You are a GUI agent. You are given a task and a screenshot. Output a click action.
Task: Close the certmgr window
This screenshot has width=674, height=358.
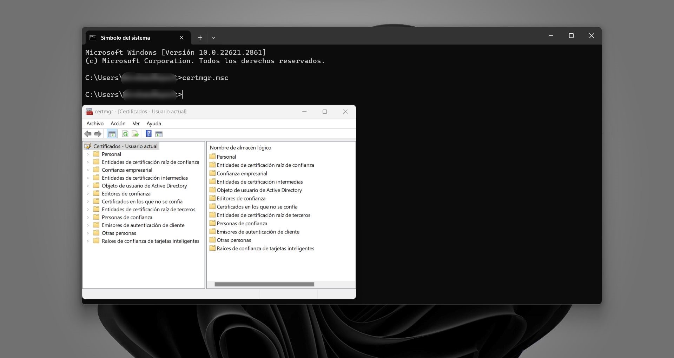345,111
